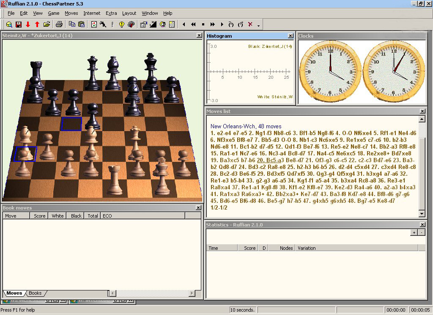Open the Game menu
This screenshot has width=433, height=315.
[53, 13]
